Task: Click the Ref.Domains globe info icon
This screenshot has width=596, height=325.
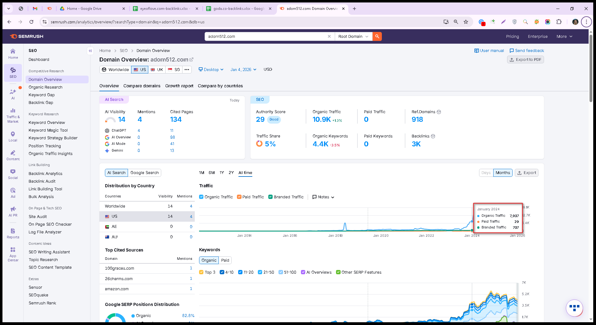Action: coord(439,112)
